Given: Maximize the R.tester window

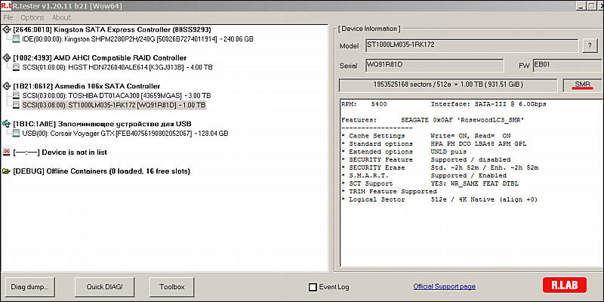Looking at the screenshot, I should pos(591,6).
